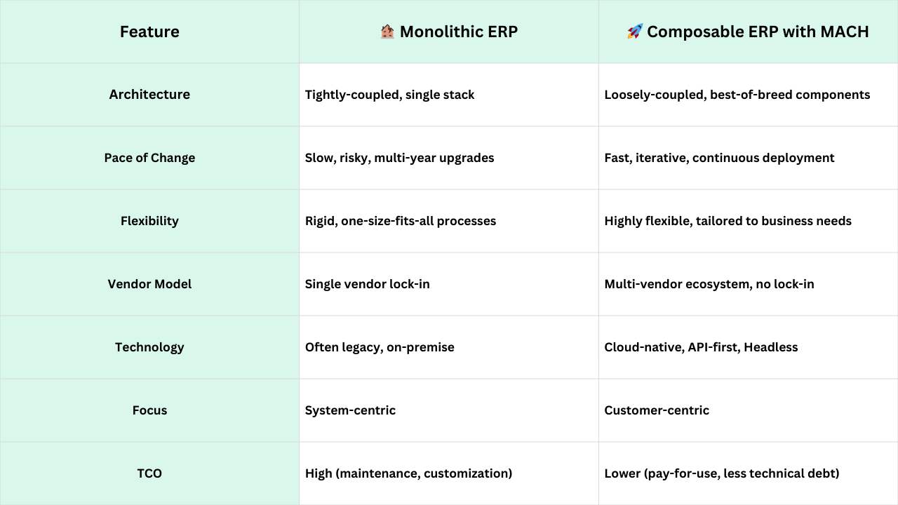Viewport: 898px width, 505px height.
Task: Click 'Slow, risky, multi-year upgrades' cell
Action: (x=449, y=158)
